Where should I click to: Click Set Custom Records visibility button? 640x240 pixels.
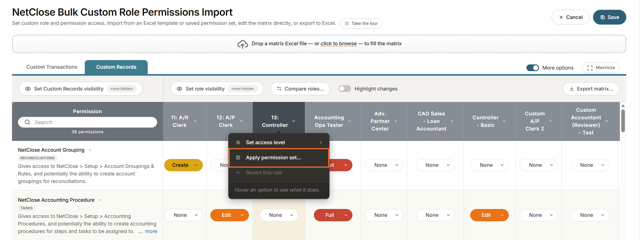pos(81,89)
